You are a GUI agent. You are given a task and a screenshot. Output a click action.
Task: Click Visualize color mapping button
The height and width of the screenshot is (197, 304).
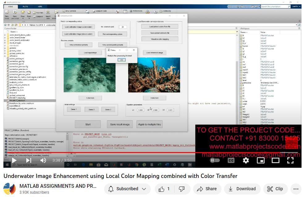coord(160,39)
